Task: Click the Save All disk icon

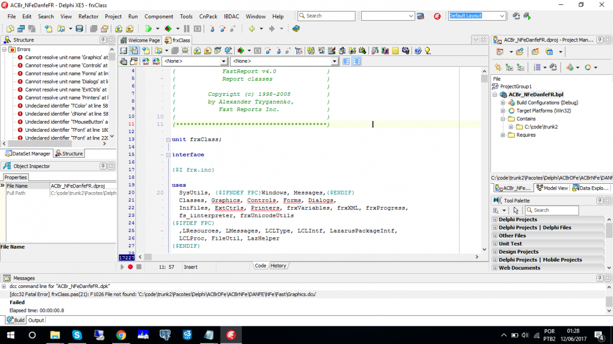Action: tap(79, 29)
